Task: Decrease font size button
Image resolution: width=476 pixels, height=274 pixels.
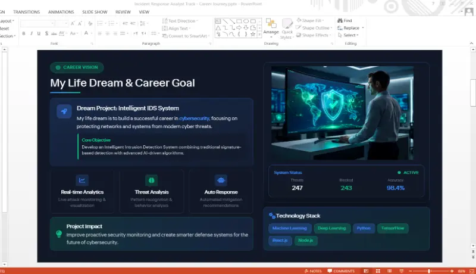Action: coord(80,23)
